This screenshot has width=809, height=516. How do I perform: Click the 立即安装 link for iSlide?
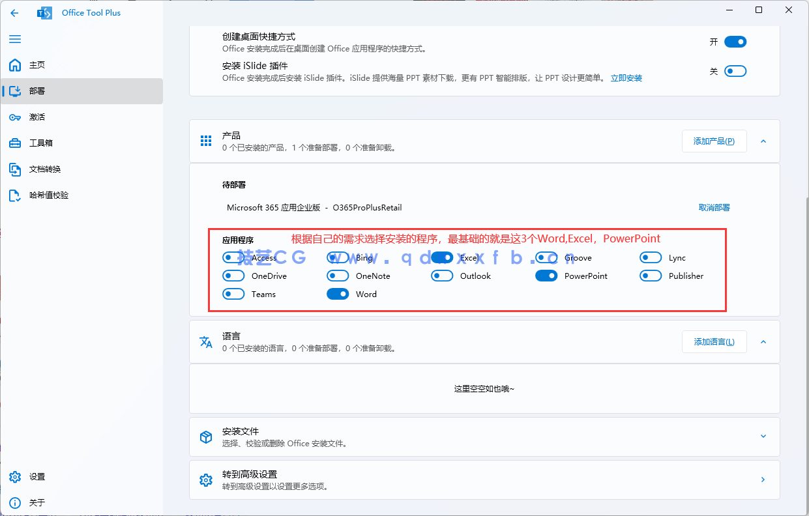point(626,78)
